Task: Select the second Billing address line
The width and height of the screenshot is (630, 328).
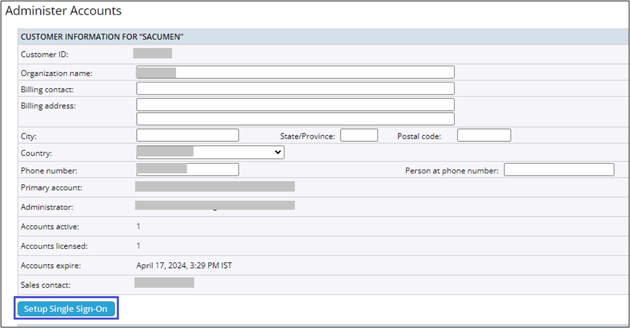Action: click(295, 119)
